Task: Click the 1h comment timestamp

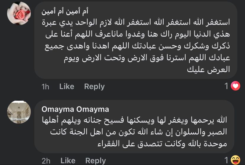Action: [45, 87]
